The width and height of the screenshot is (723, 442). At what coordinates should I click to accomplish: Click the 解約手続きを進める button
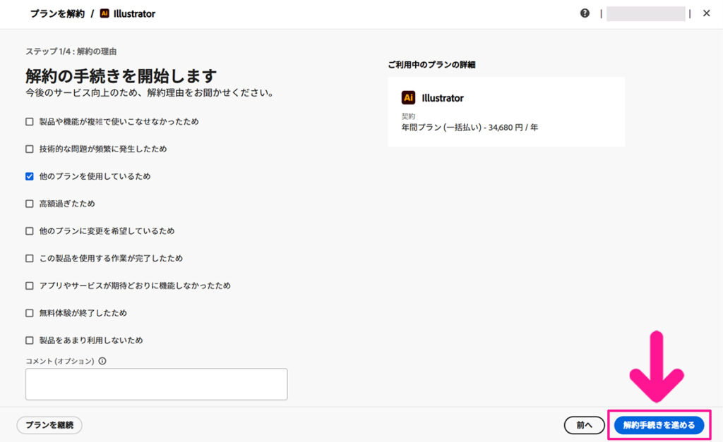(657, 425)
